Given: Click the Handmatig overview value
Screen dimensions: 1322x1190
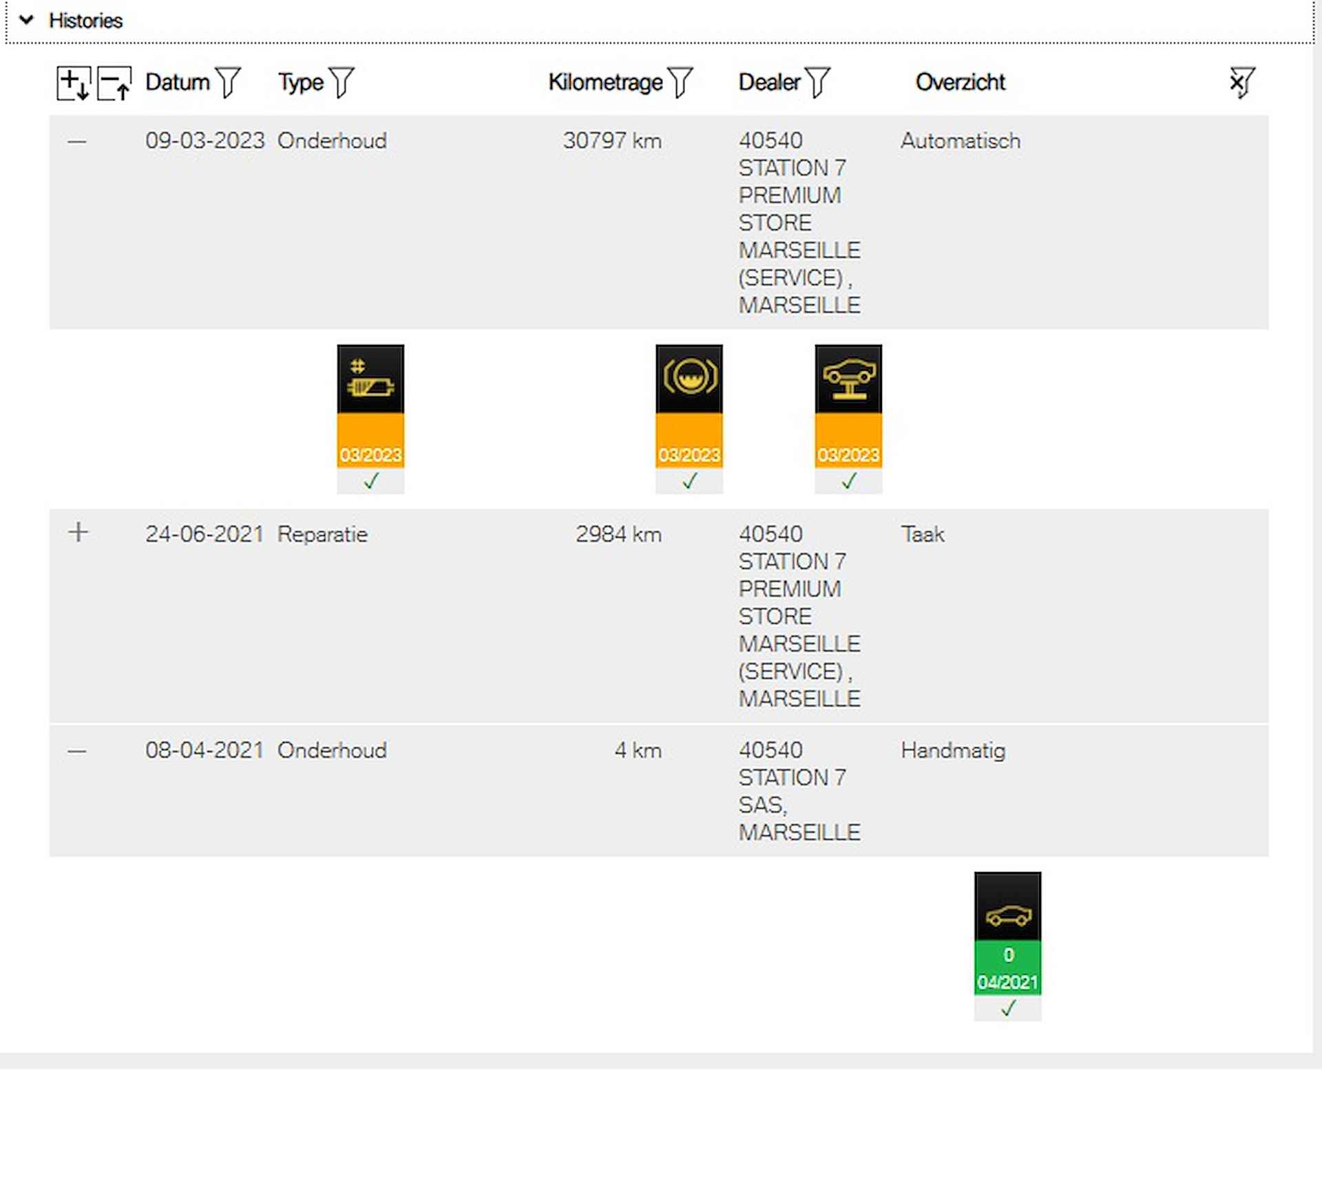Looking at the screenshot, I should click(x=953, y=750).
